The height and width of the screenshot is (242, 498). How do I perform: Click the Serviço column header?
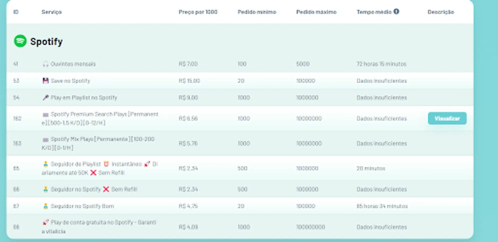coord(51,12)
